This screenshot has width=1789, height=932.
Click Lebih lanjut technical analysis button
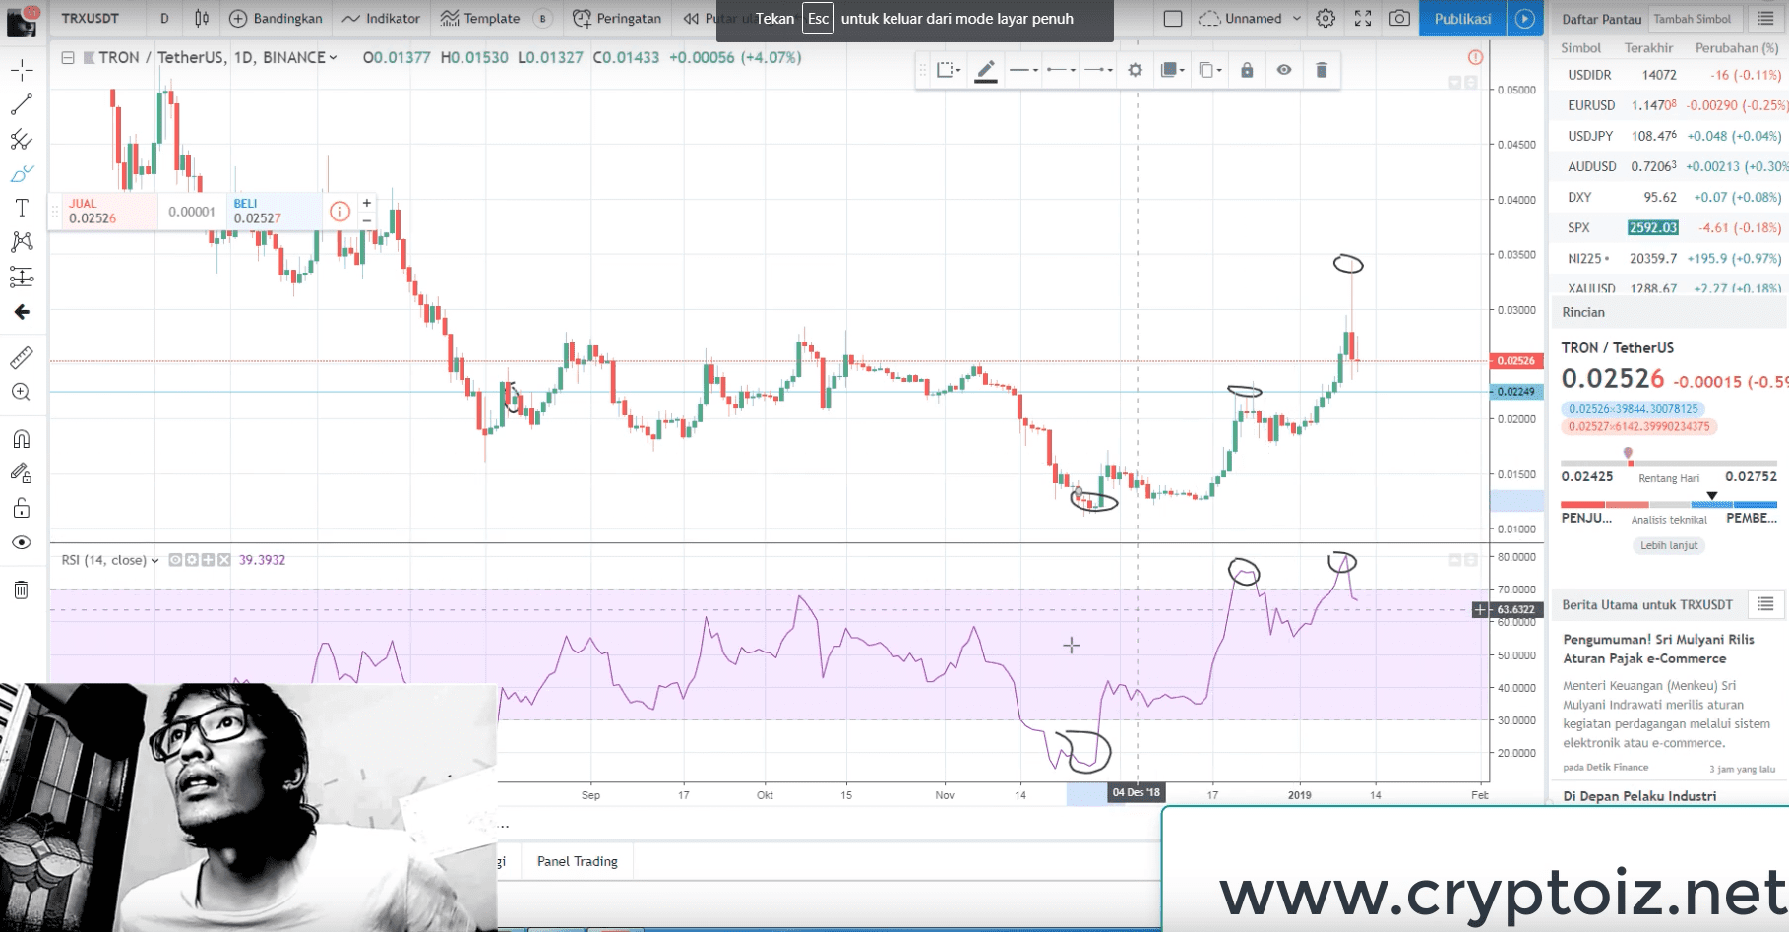[x=1669, y=545]
